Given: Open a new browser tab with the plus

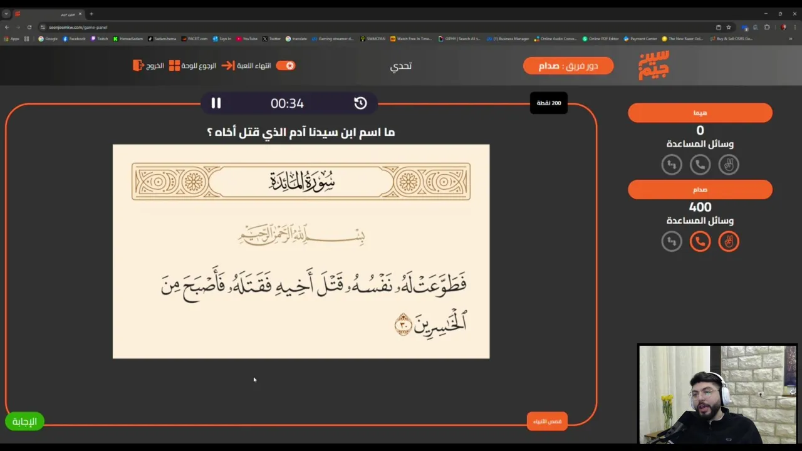Looking at the screenshot, I should click(x=91, y=13).
